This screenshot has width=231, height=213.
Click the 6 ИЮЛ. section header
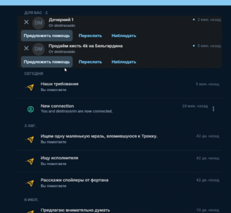[32, 200]
